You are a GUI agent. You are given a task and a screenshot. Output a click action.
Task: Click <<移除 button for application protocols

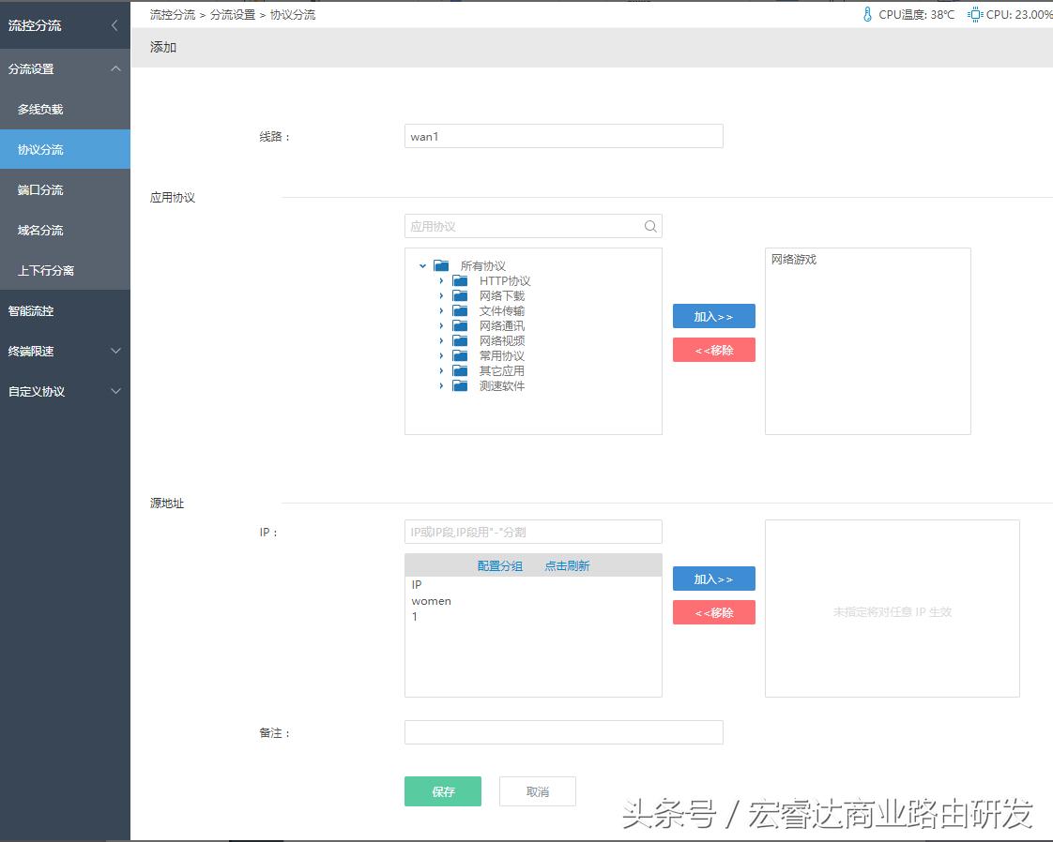coord(714,350)
